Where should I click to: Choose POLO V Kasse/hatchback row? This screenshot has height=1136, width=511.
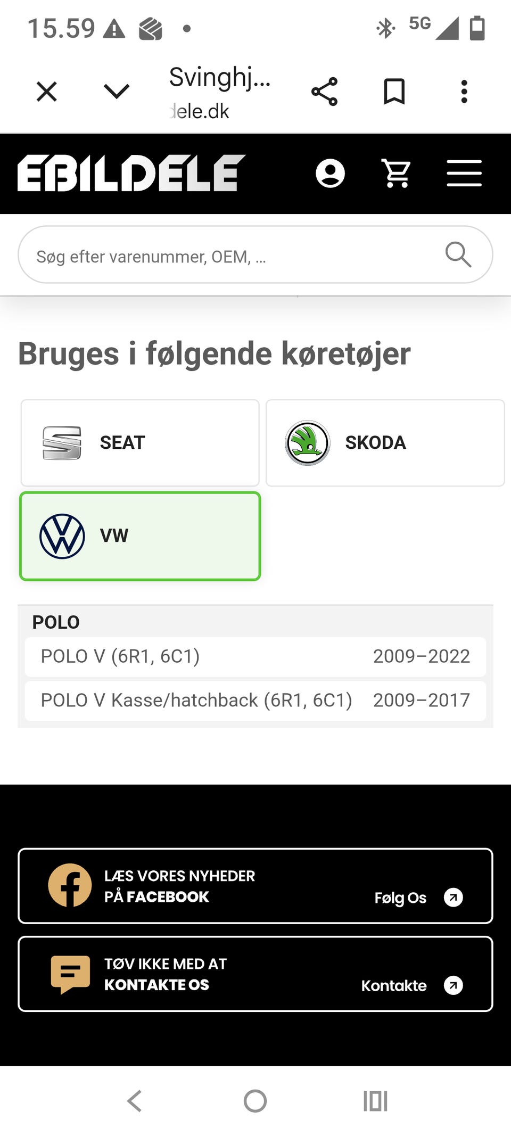pos(256,701)
